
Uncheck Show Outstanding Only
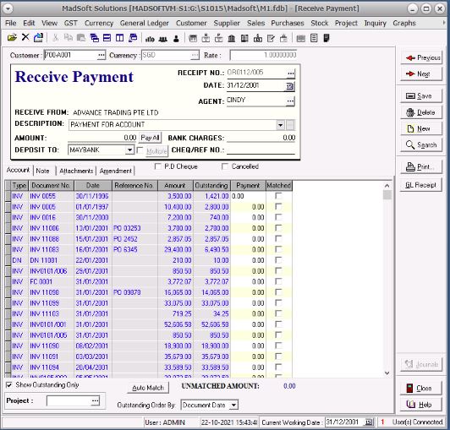[9, 385]
